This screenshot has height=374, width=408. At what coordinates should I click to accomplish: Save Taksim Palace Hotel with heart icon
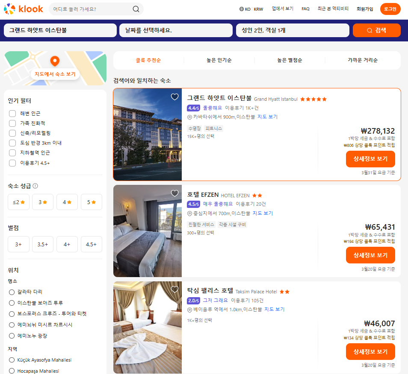pos(174,289)
